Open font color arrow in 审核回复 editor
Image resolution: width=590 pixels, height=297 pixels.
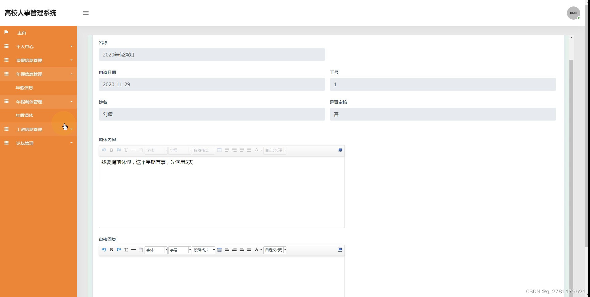point(261,250)
